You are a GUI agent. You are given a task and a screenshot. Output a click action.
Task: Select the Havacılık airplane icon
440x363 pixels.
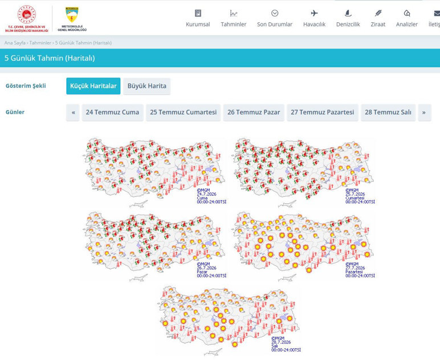314,13
